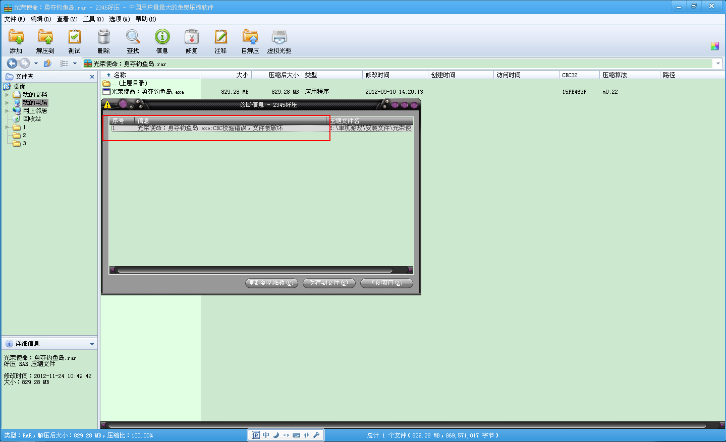Click the grey forward navigation arrow

point(24,64)
